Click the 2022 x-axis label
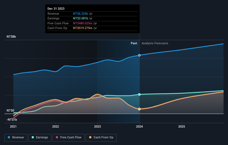This screenshot has height=145, width=228. coord(56,127)
